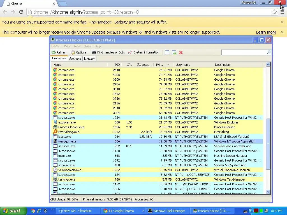Select mdm.exe process icon

pos(55,156)
